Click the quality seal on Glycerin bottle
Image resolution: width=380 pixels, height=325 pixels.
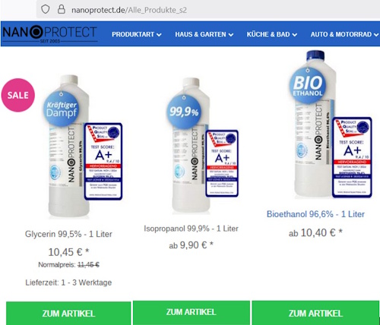103,161
